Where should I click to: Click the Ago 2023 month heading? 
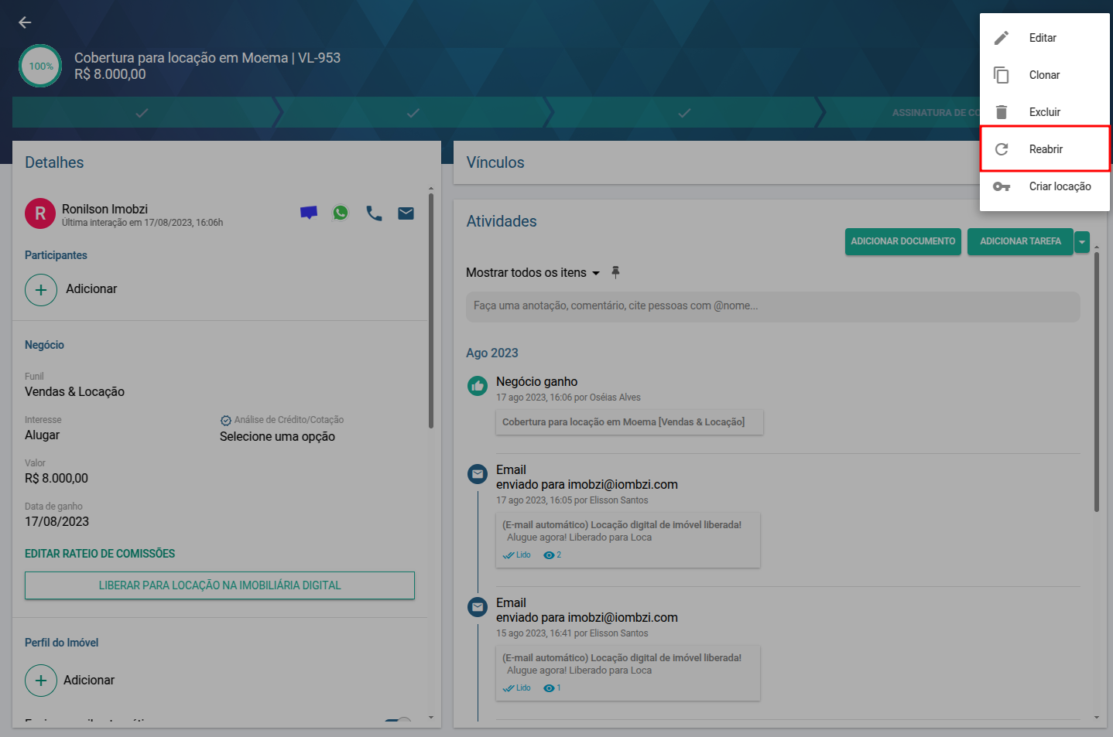(x=492, y=353)
